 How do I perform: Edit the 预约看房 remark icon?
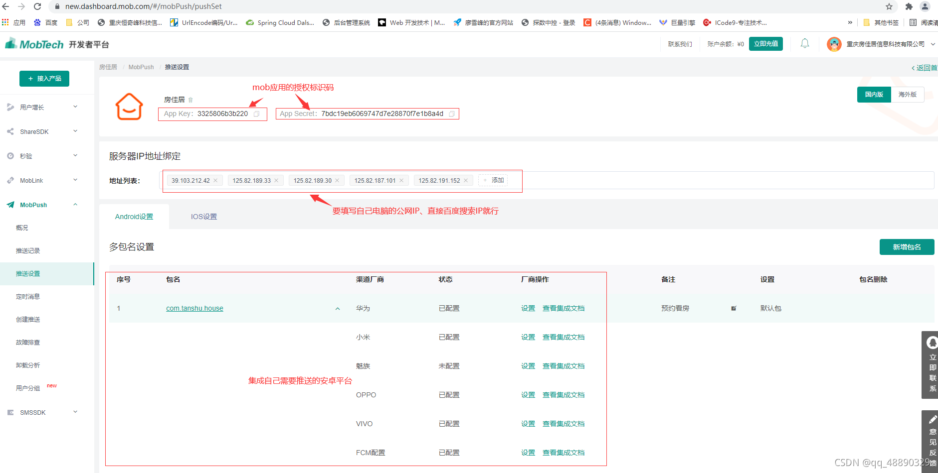click(734, 309)
